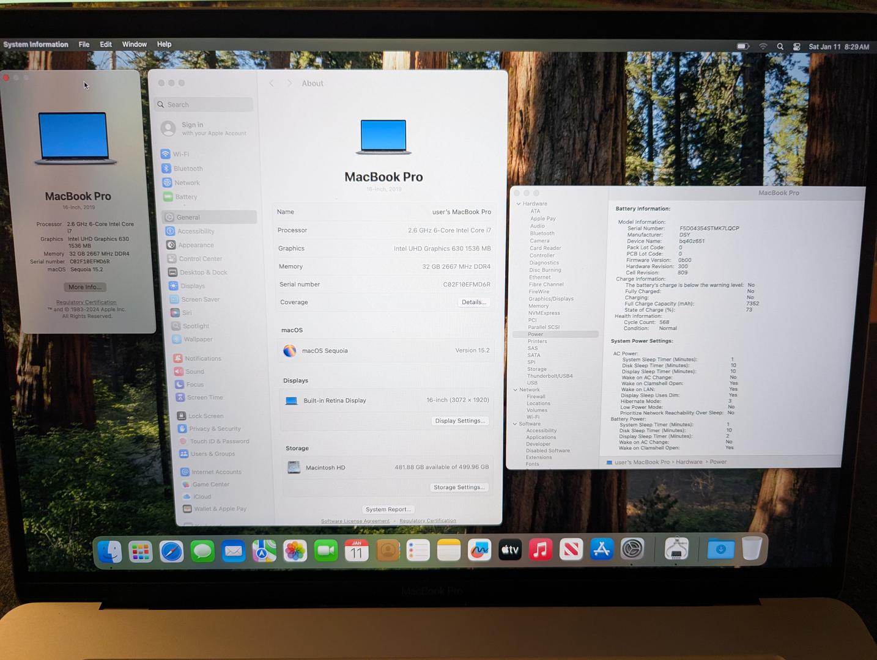
Task: Select Firewall under Network tree
Action: point(536,397)
